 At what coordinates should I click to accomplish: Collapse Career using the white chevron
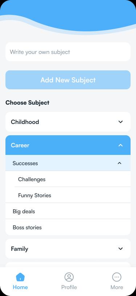click(x=121, y=145)
